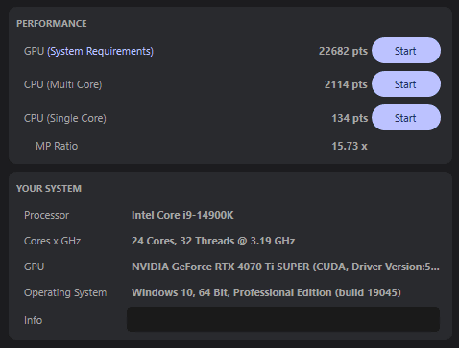Click into the Info text field
Image resolution: width=459 pixels, height=348 pixels.
click(x=283, y=319)
